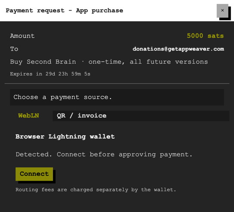Screen dimensions: 234x212
Task: Select the 5000 sats amount value
Action: coord(205,36)
